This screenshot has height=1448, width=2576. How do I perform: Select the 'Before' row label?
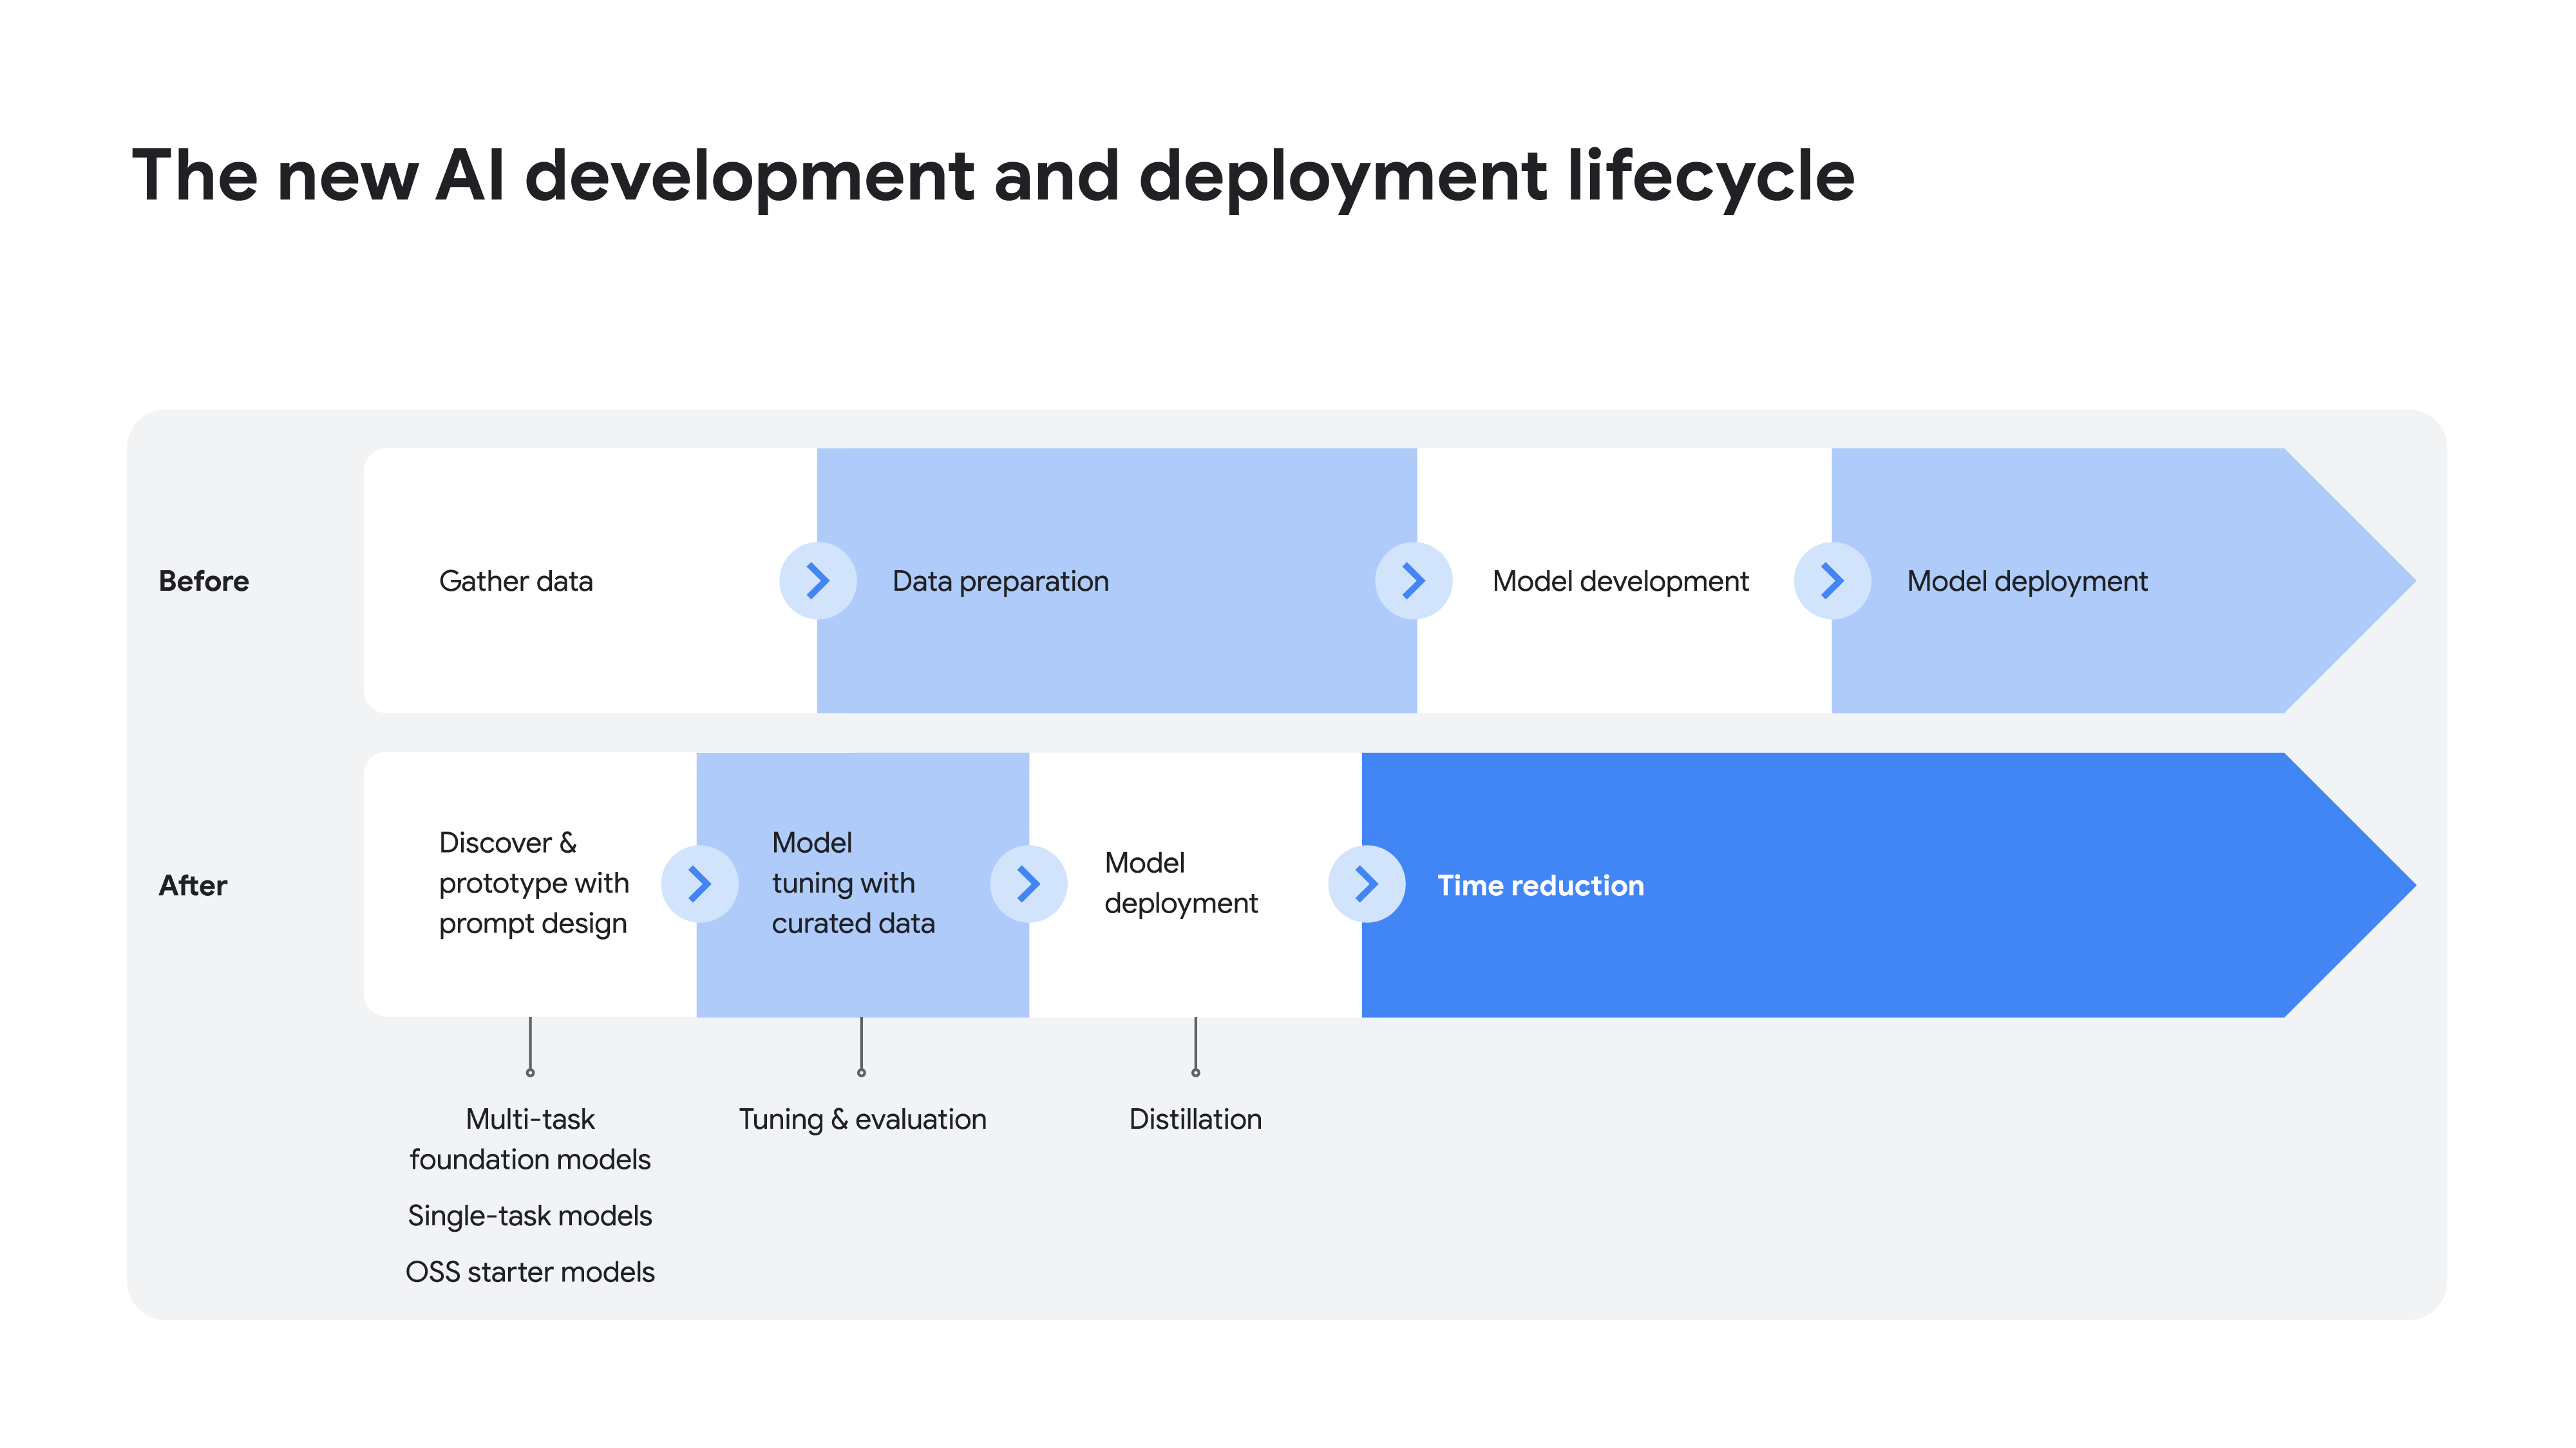(204, 580)
